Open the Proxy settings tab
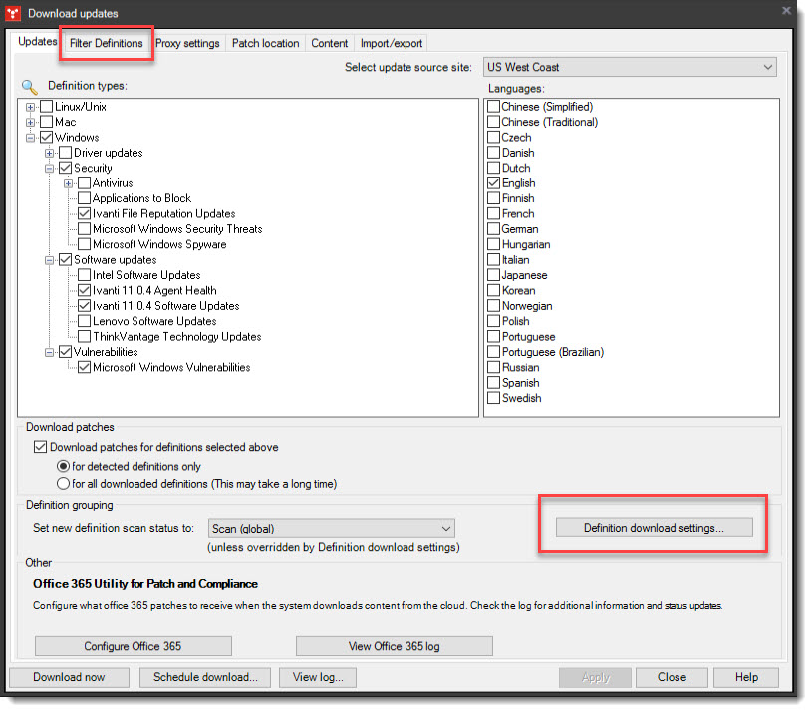The height and width of the screenshot is (712, 812). tap(187, 43)
